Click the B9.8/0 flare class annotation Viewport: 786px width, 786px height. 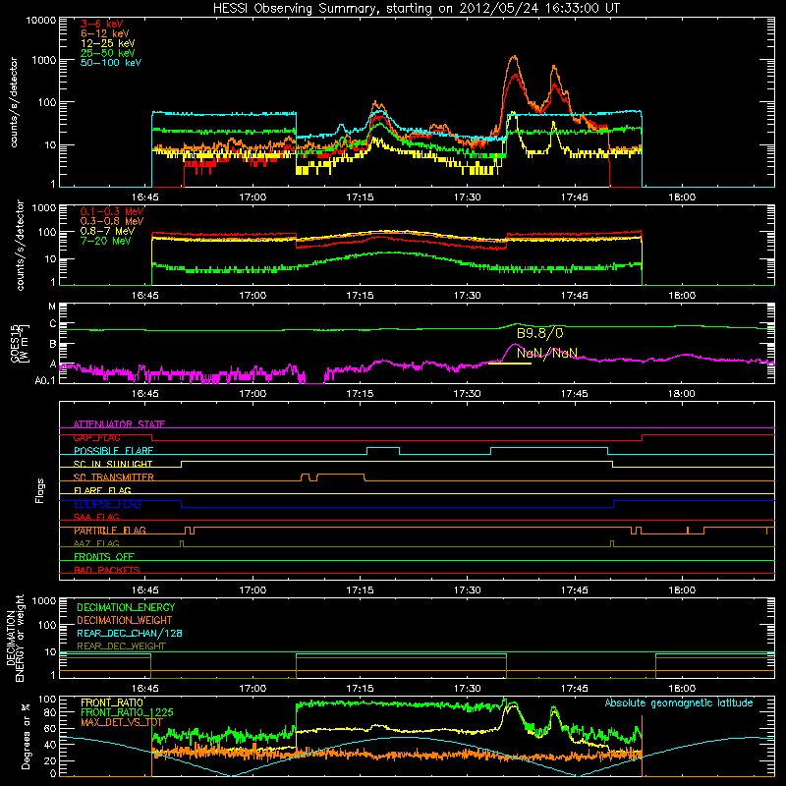539,333
